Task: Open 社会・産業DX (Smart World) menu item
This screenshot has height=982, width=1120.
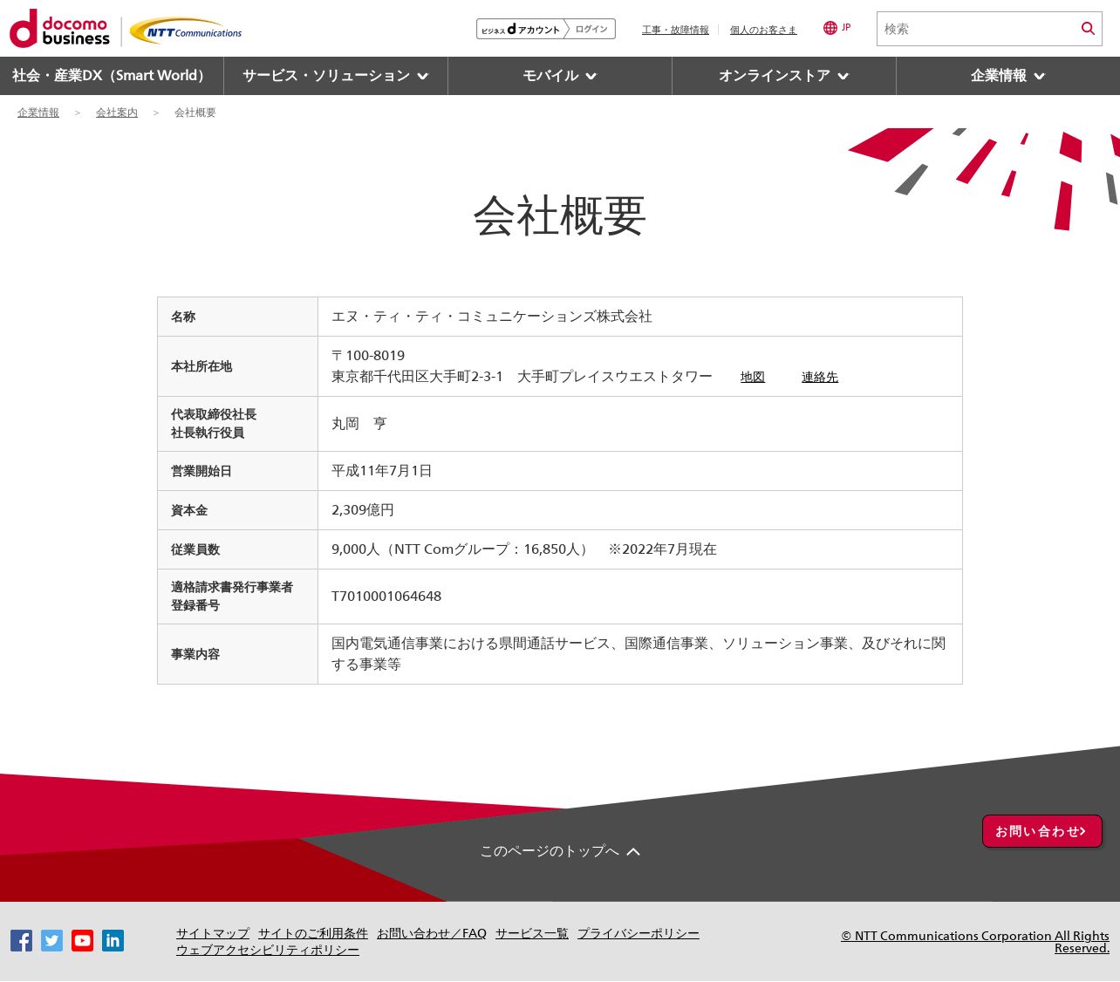Action: click(x=112, y=76)
